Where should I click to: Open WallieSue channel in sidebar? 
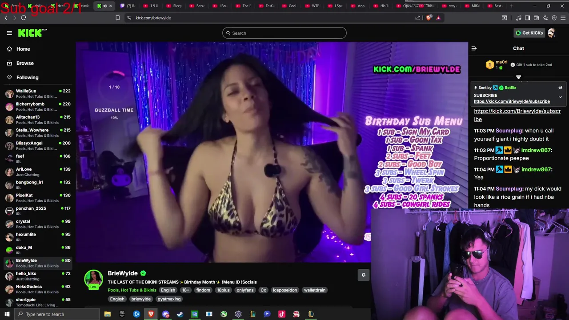(38, 94)
